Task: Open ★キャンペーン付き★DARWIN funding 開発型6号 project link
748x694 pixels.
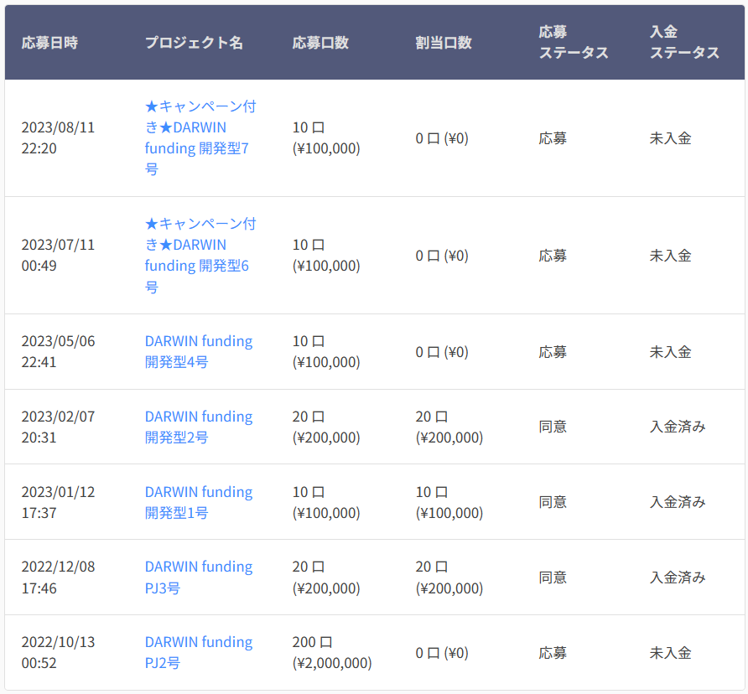Action: click(x=200, y=255)
